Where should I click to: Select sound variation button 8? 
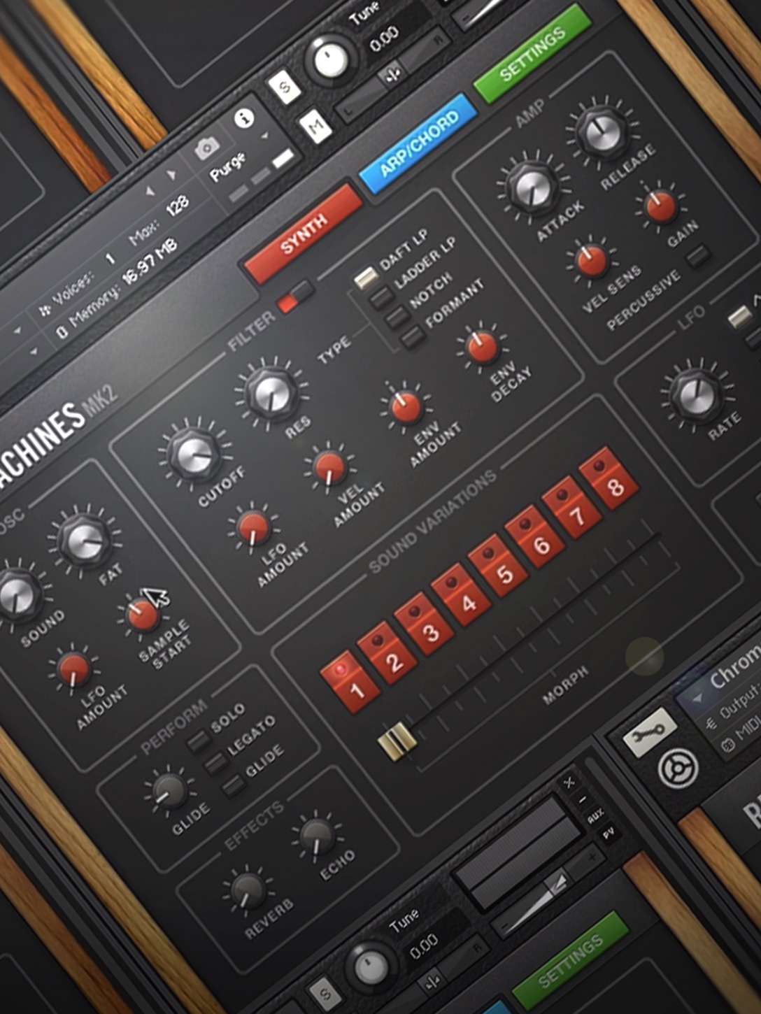click(609, 481)
